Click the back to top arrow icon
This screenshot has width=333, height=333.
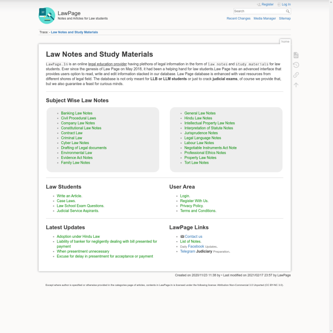point(296,85)
